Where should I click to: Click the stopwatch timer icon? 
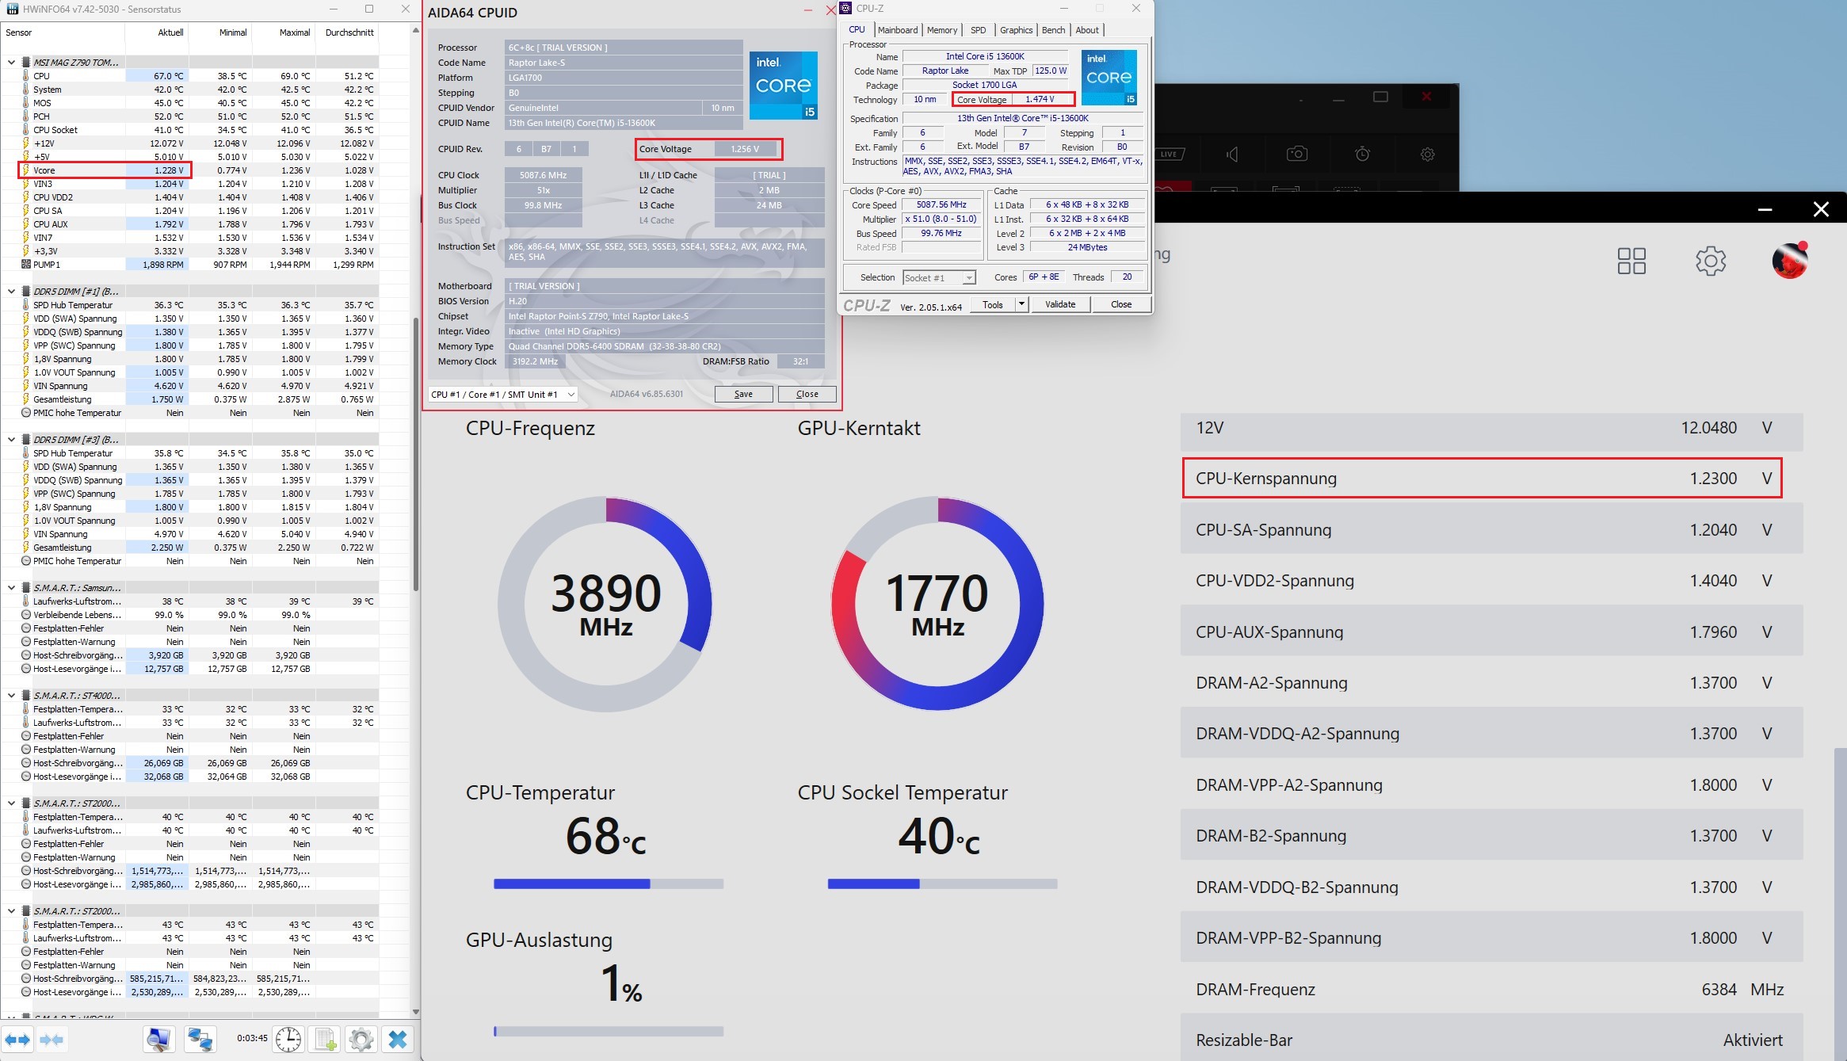click(x=1362, y=154)
